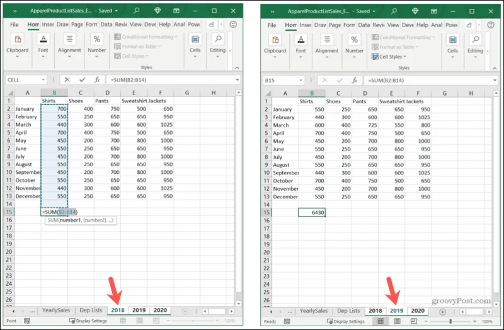
Task: Click Ribbon Display Options in right title bar
Action: click(434, 11)
